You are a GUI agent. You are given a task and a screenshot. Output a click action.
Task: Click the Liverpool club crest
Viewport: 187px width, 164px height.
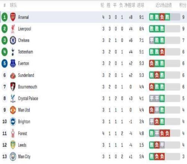(x=13, y=29)
